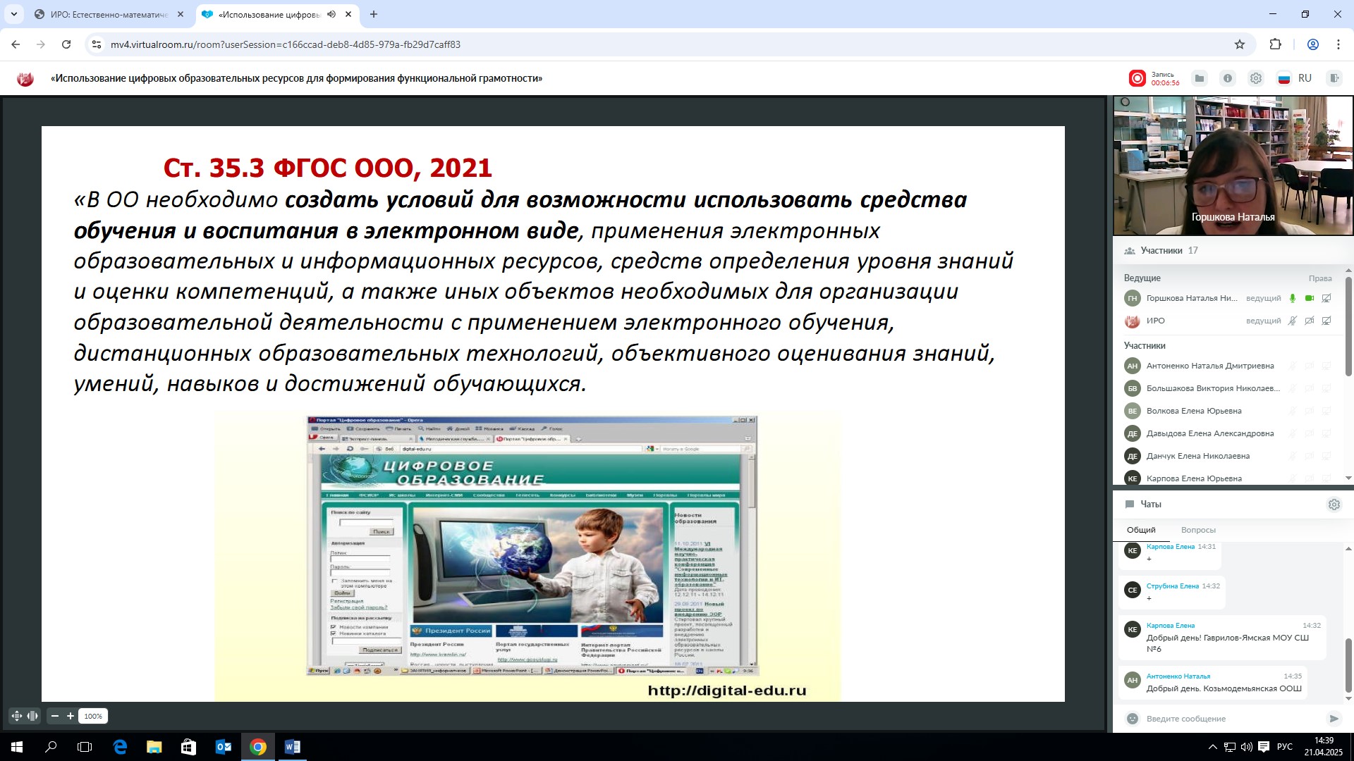Click the red recording indicator button
1354x761 pixels.
pyautogui.click(x=1137, y=78)
